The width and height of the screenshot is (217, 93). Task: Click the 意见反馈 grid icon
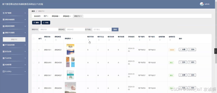pos(4,51)
